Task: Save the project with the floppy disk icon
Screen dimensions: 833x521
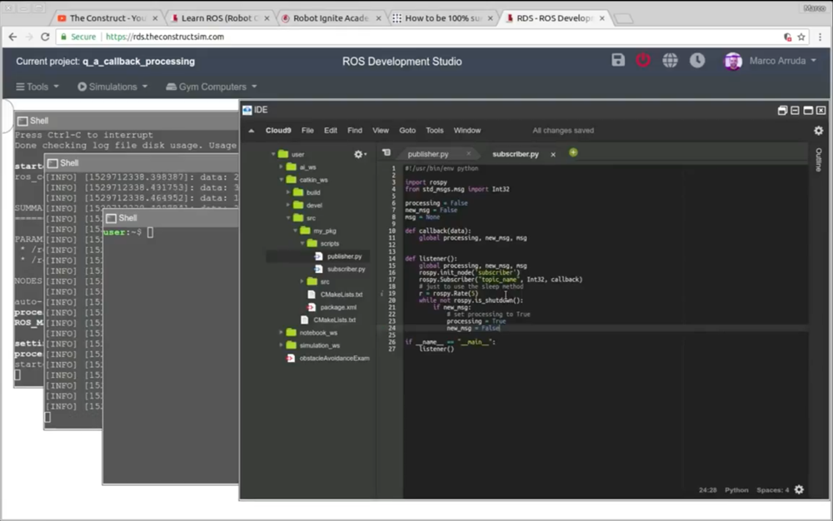Action: 618,61
